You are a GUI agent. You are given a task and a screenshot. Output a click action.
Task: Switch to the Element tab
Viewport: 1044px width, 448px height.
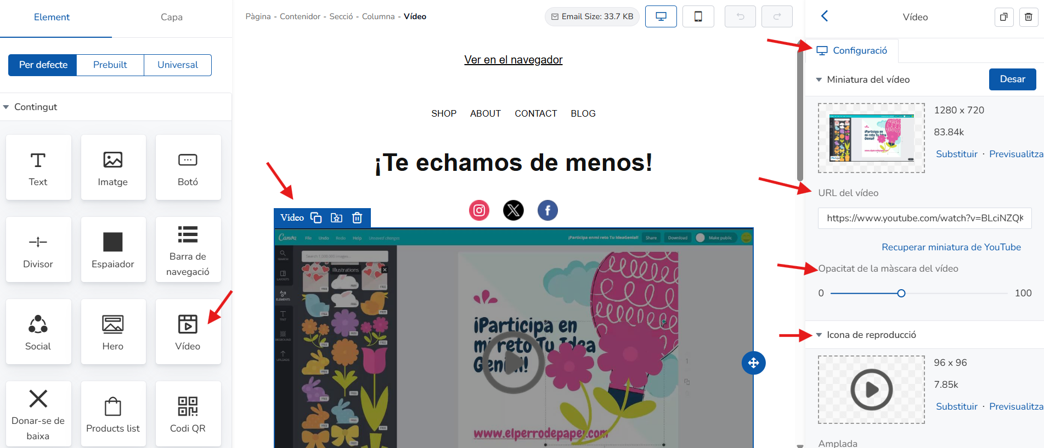tap(52, 17)
